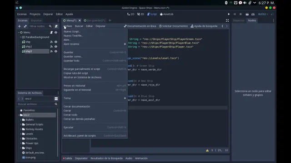Expand ParallaxBackground node
This screenshot has width=291, height=163.
(21, 37)
